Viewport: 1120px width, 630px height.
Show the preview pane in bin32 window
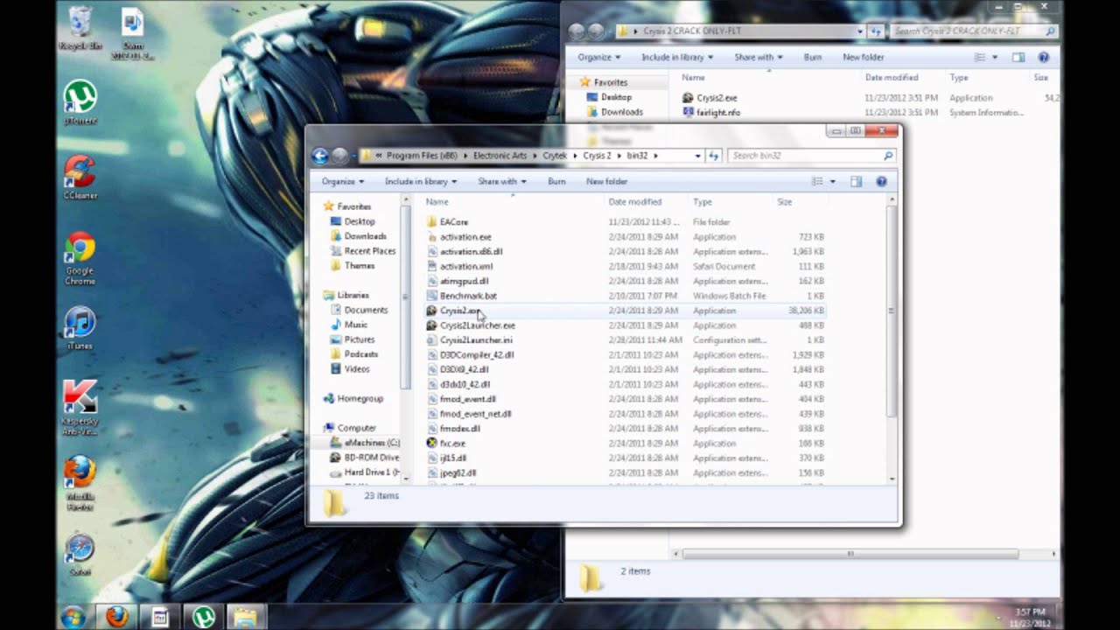click(856, 181)
